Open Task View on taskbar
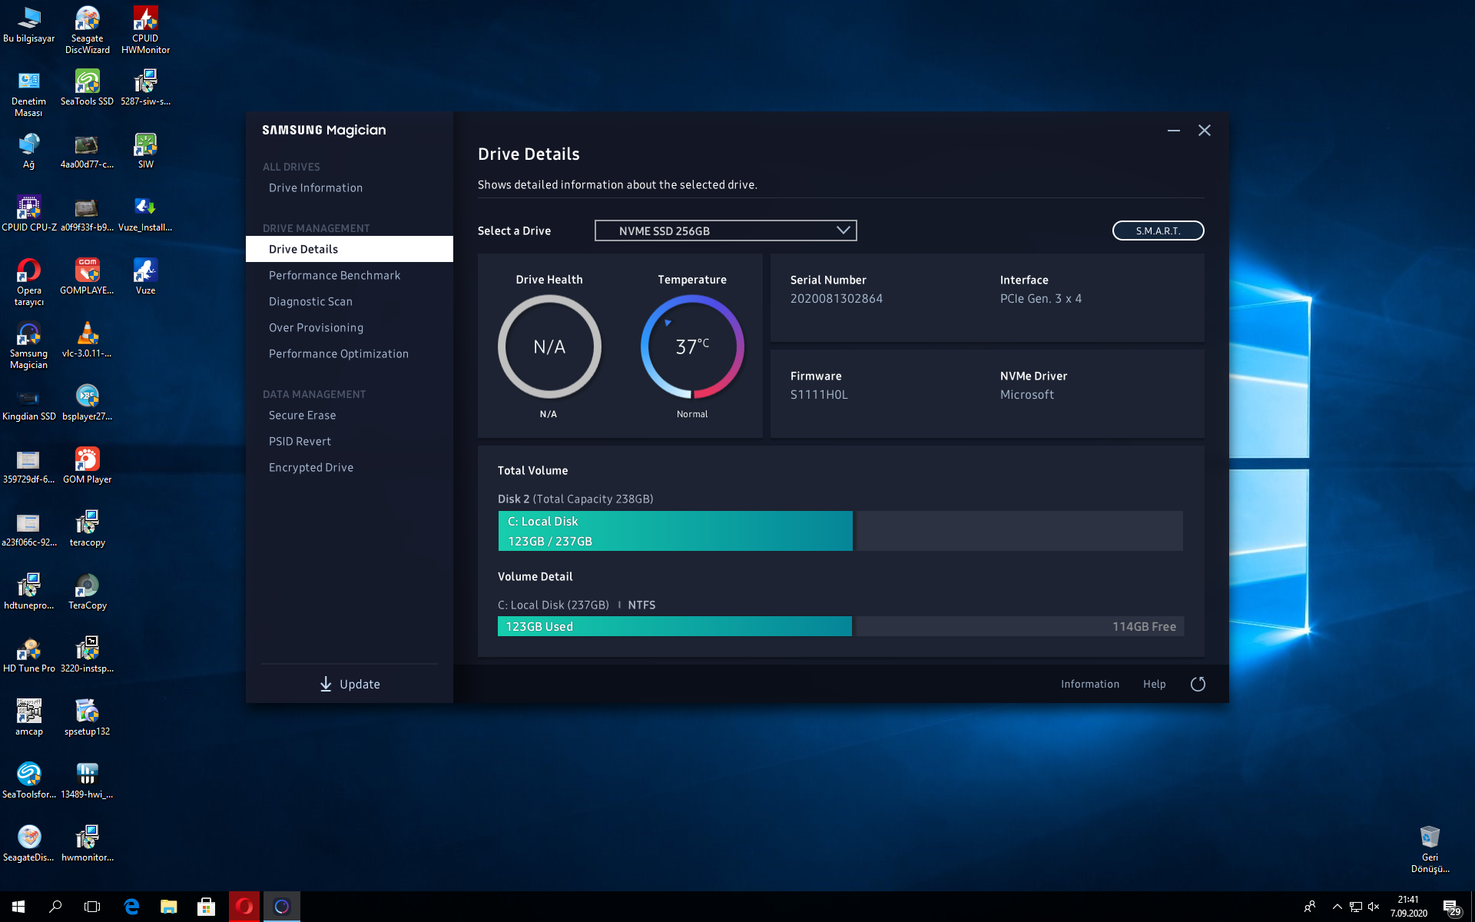This screenshot has width=1475, height=922. pyautogui.click(x=92, y=907)
